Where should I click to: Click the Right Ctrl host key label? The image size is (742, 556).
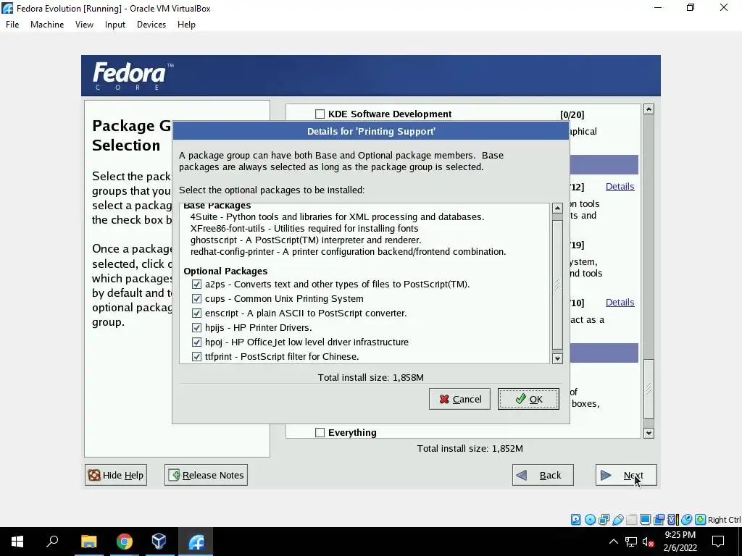tap(724, 520)
